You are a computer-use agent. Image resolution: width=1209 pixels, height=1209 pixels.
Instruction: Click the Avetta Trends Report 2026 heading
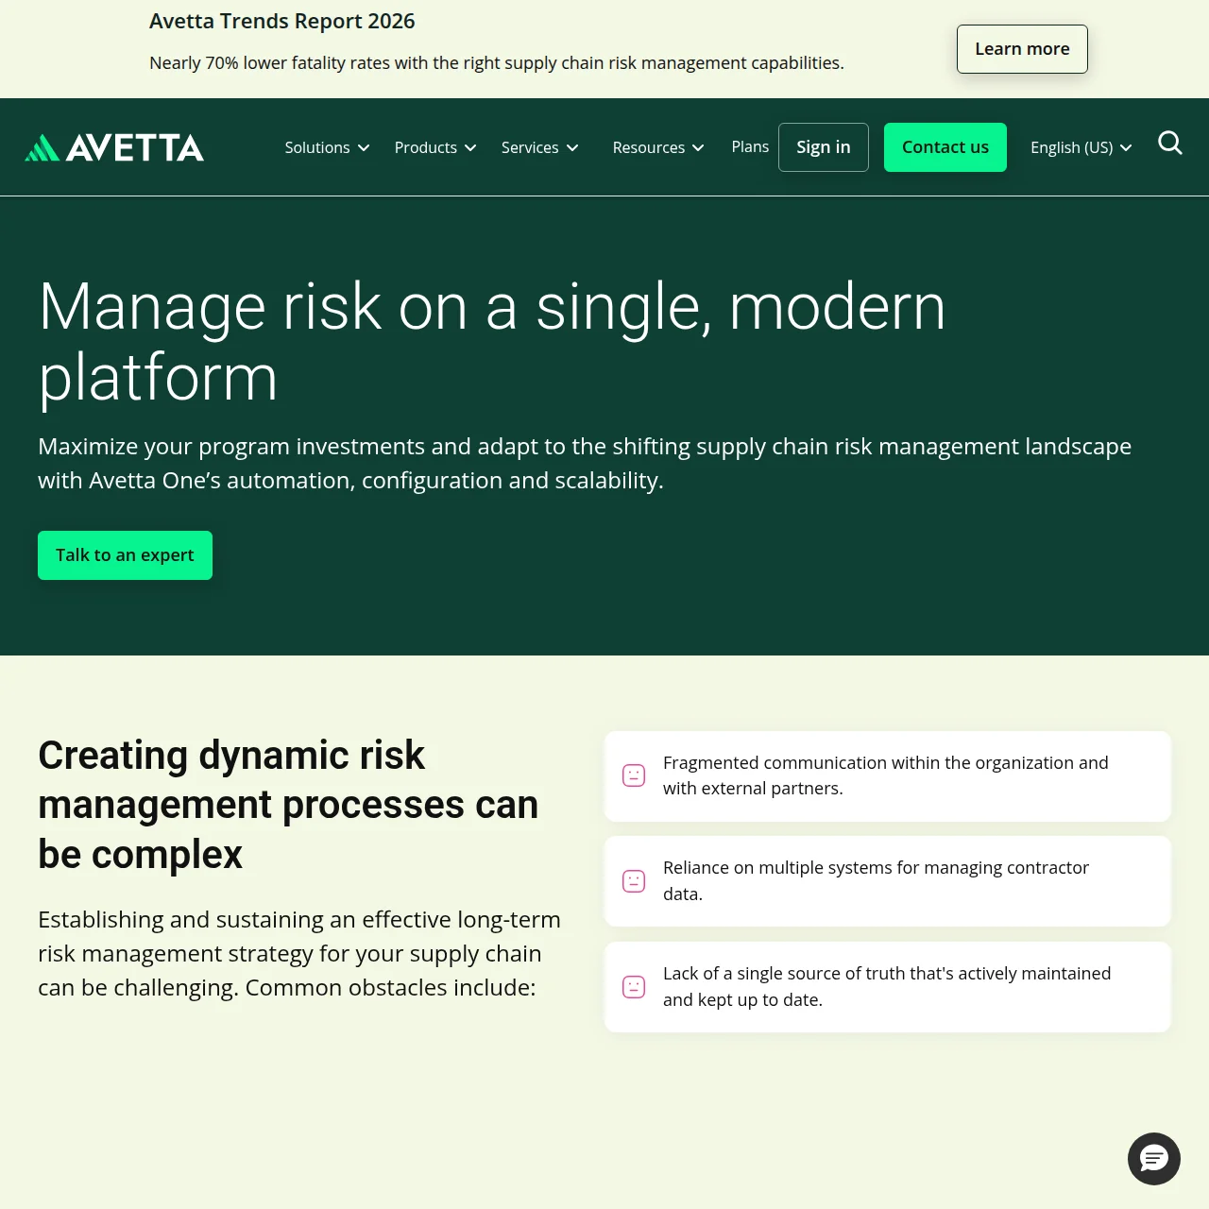282,21
